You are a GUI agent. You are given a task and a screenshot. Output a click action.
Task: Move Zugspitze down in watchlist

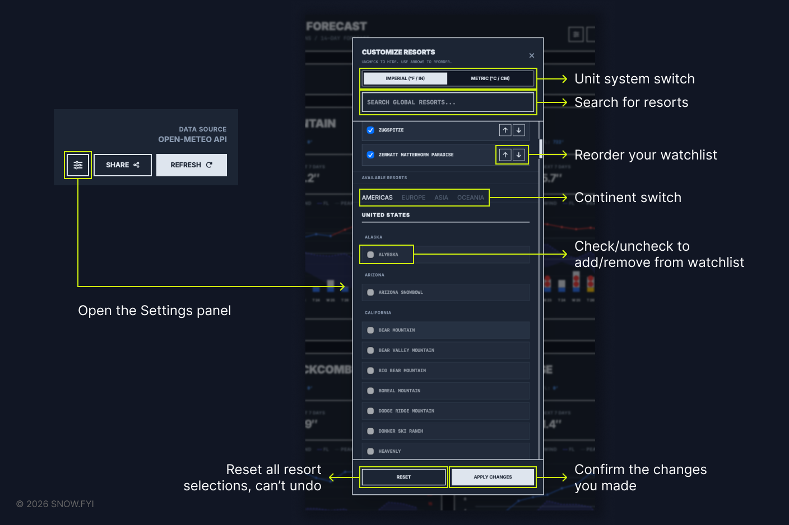click(x=519, y=130)
